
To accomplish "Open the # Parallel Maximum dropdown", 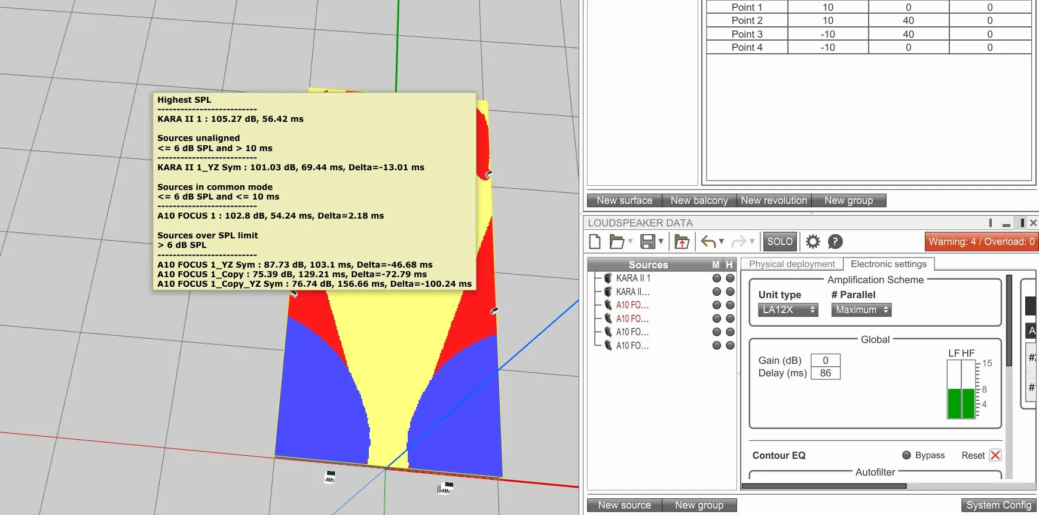I will pos(861,309).
